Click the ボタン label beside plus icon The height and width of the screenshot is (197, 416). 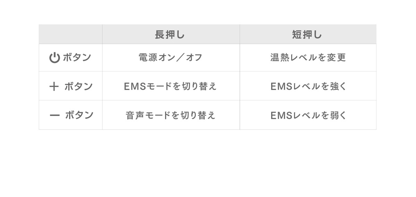click(79, 86)
